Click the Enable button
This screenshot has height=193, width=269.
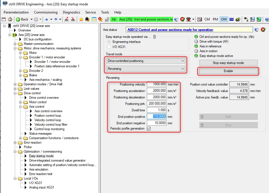coord(228,71)
